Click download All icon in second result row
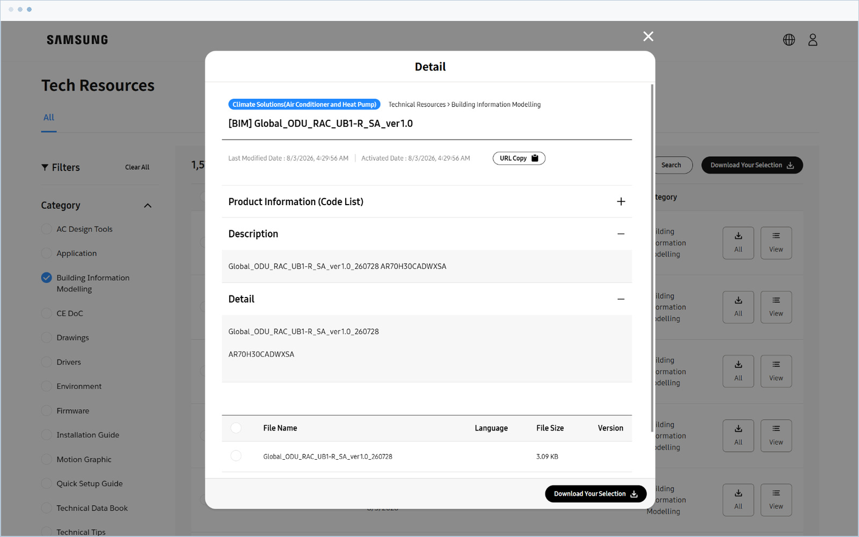This screenshot has height=537, width=859. tap(738, 307)
